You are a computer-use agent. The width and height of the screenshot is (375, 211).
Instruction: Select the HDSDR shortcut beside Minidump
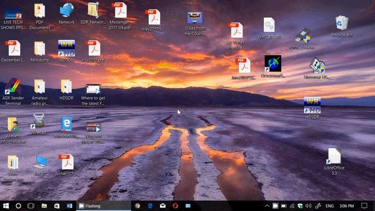(x=66, y=51)
